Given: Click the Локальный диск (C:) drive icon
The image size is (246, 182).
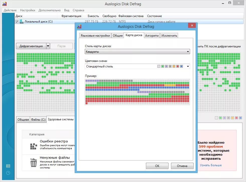Looking at the screenshot, I should pos(21,22).
